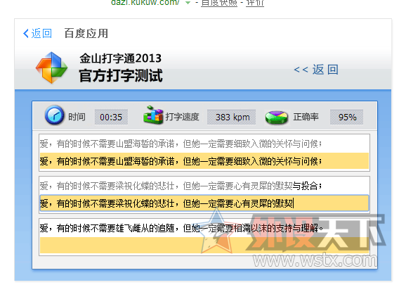Click the blue back chevron beside 返回
Image resolution: width=399 pixels, height=292 pixels.
[x=26, y=34]
